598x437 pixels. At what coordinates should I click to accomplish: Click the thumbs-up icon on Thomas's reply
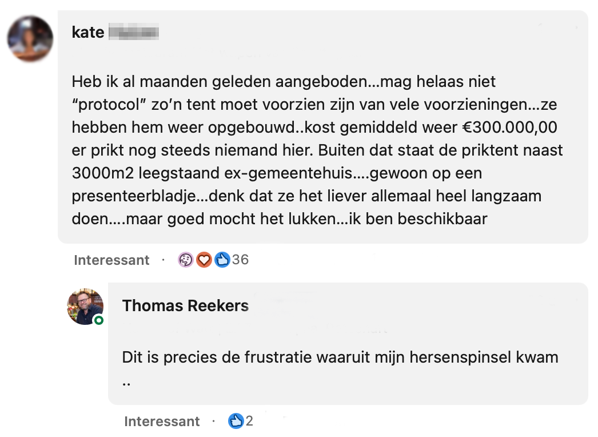tap(236, 422)
